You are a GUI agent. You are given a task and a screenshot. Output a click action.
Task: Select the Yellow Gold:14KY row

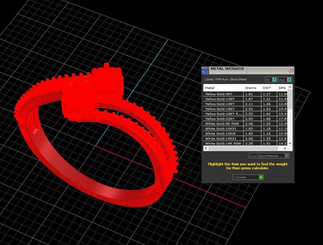[246, 104]
